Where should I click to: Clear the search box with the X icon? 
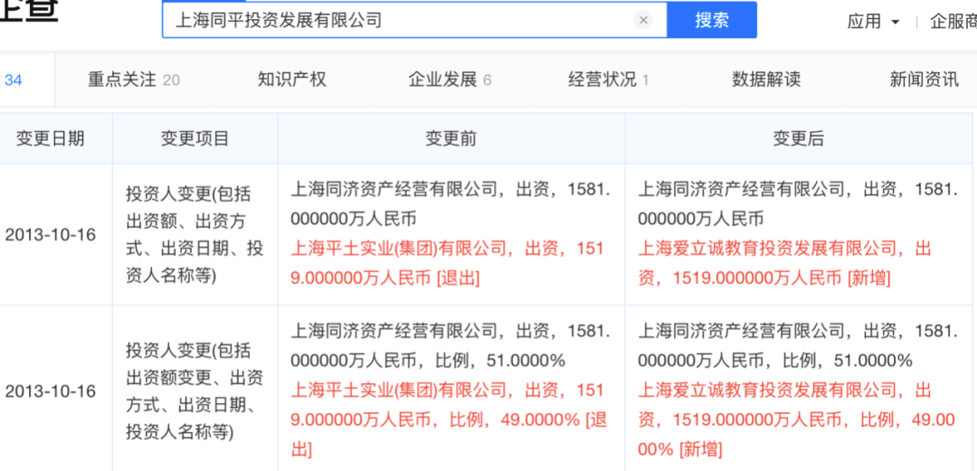pyautogui.click(x=644, y=20)
